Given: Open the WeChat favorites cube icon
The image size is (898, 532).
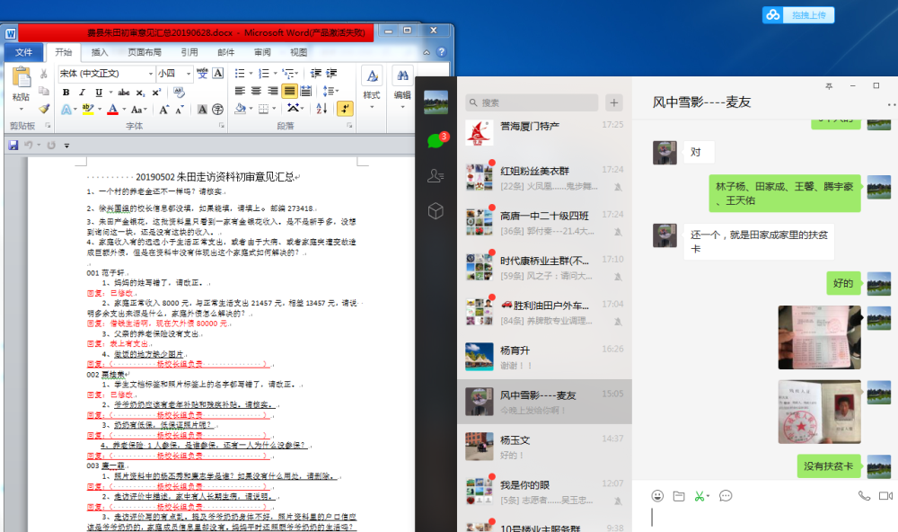Looking at the screenshot, I should click(x=436, y=211).
